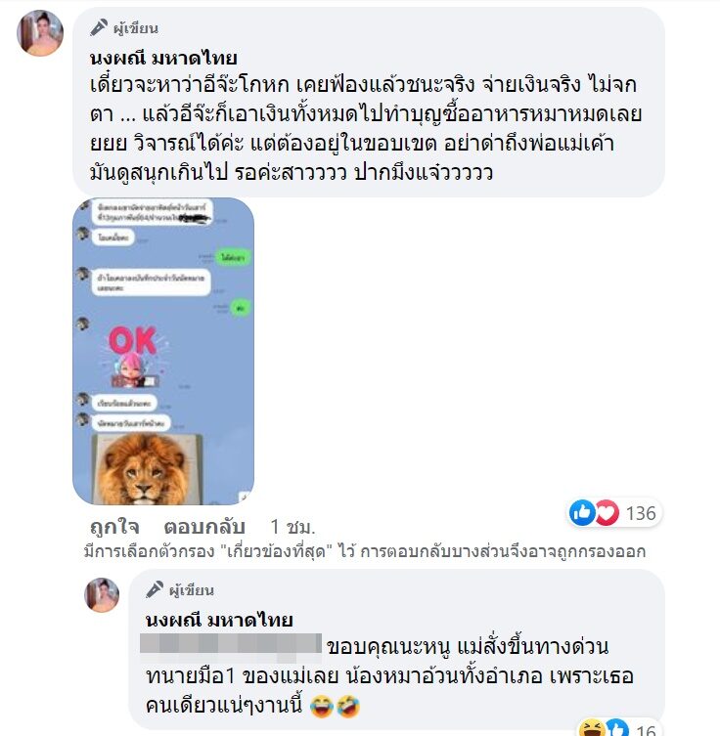Click the red heart reaction icon beside 136

tap(607, 512)
